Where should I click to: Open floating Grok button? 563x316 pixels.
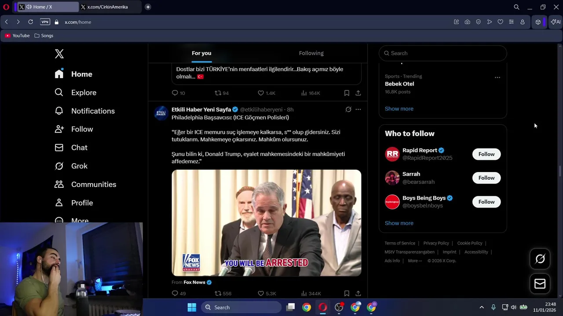tap(540, 259)
